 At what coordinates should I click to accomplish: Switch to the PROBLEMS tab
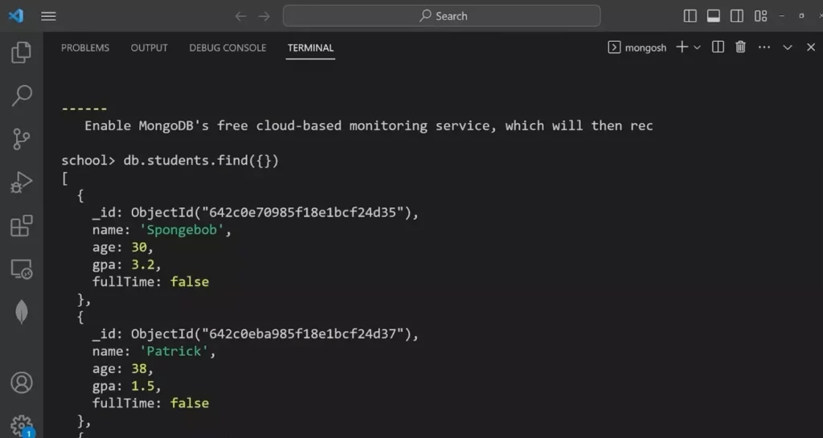(85, 47)
